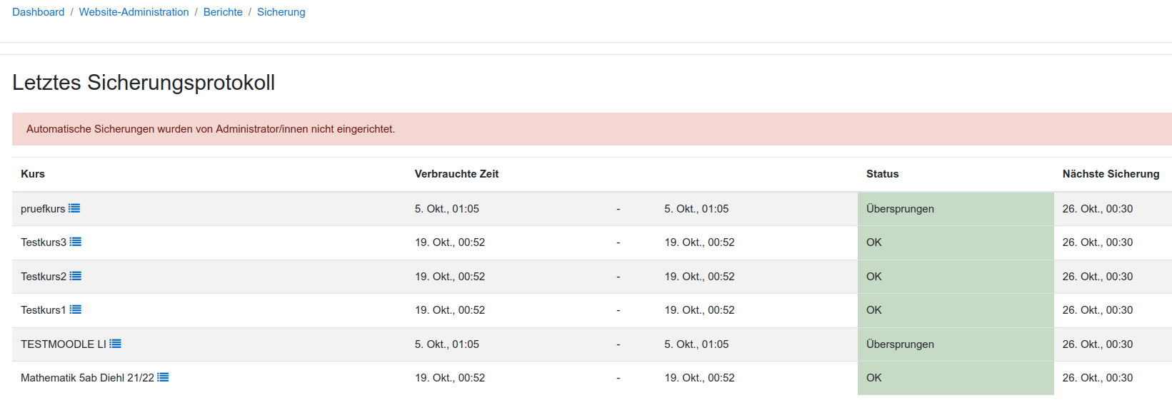
Task: Click the Übersprungen status for TESTMOODLE LI
Action: tap(900, 344)
